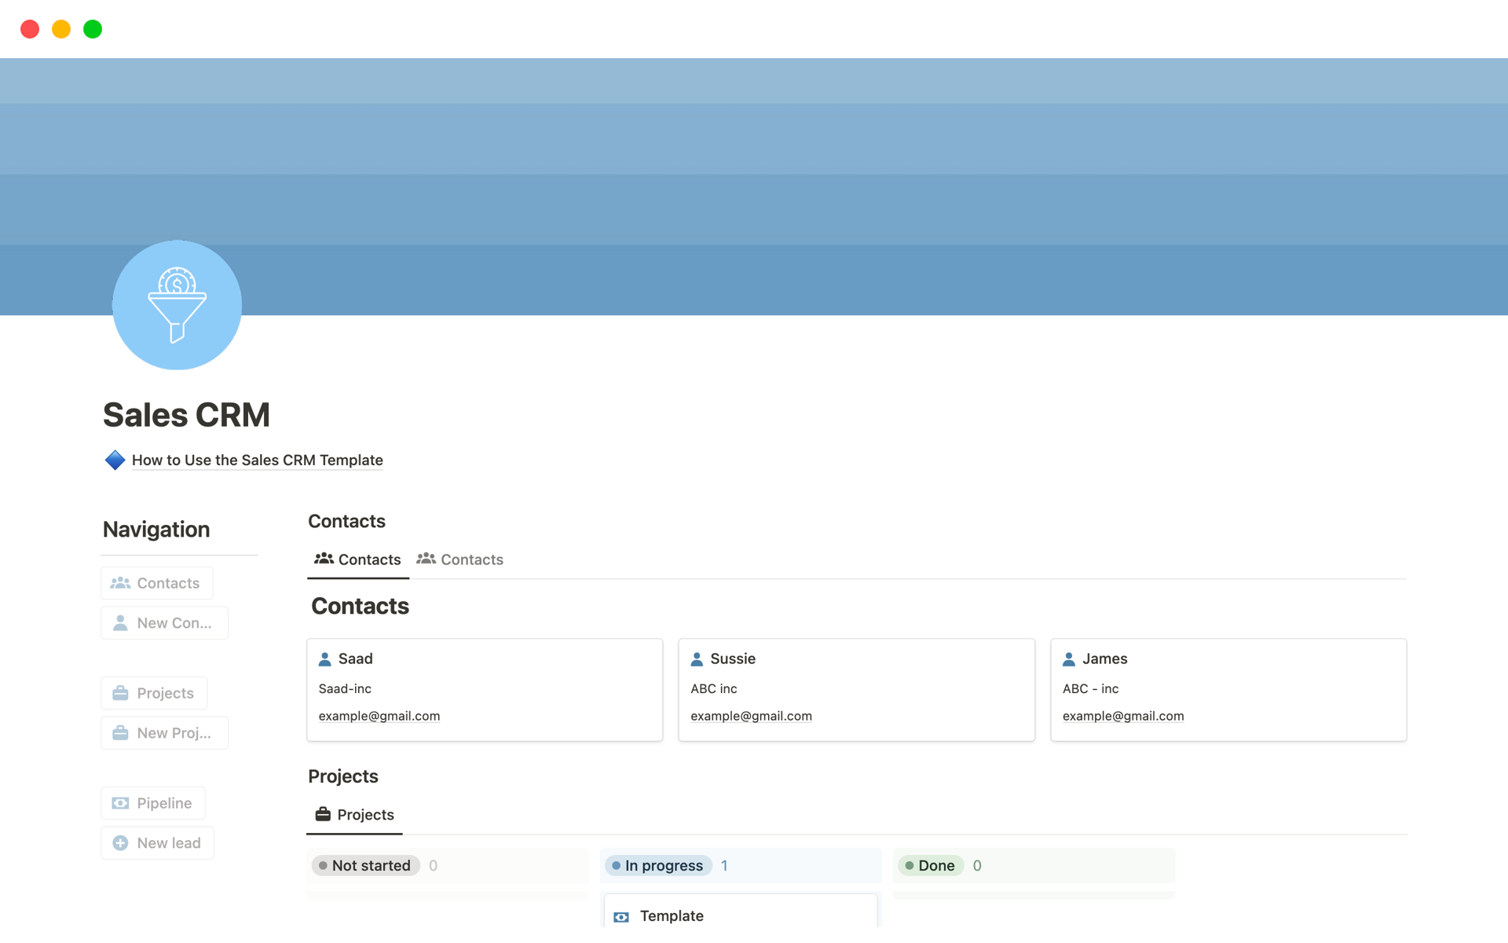Open the Projects navigation button
The height and width of the screenshot is (943, 1508).
[154, 693]
